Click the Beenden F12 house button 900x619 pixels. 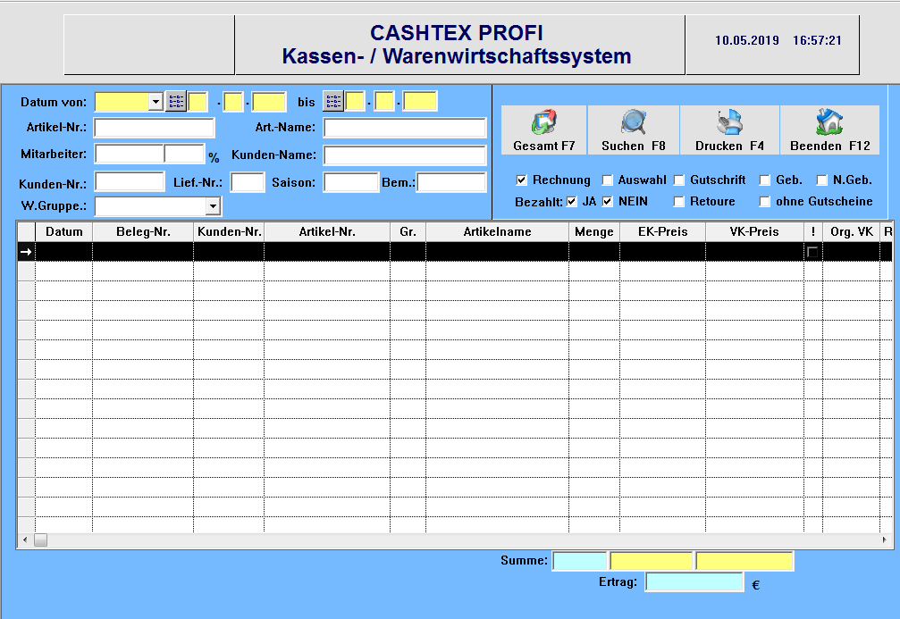(830, 130)
